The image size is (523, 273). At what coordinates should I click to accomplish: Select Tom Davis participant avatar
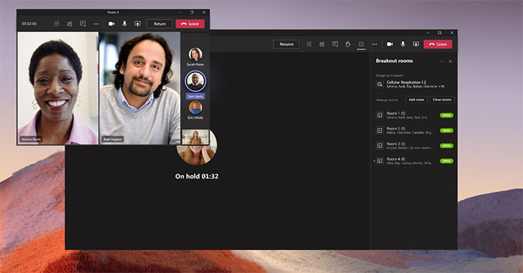195,81
